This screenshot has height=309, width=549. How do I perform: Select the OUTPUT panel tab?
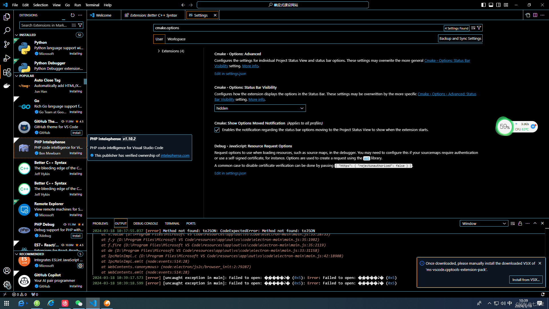120,223
